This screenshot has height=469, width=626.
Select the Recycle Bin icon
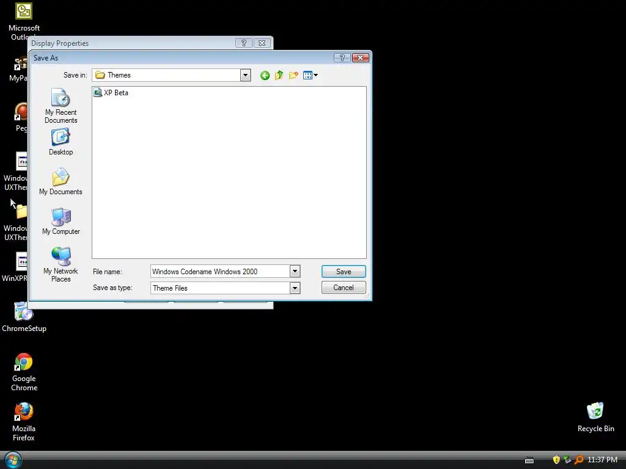click(x=595, y=417)
